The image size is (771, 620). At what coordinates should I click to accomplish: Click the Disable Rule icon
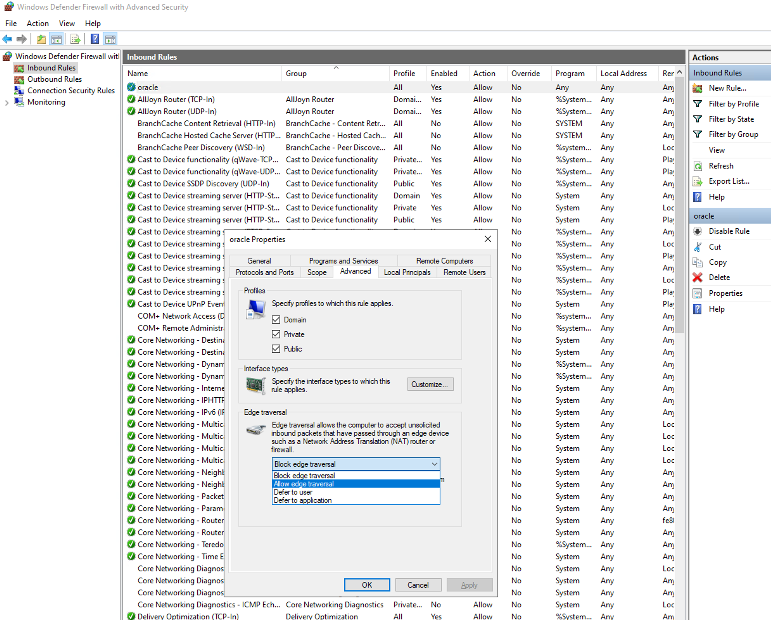coord(697,231)
